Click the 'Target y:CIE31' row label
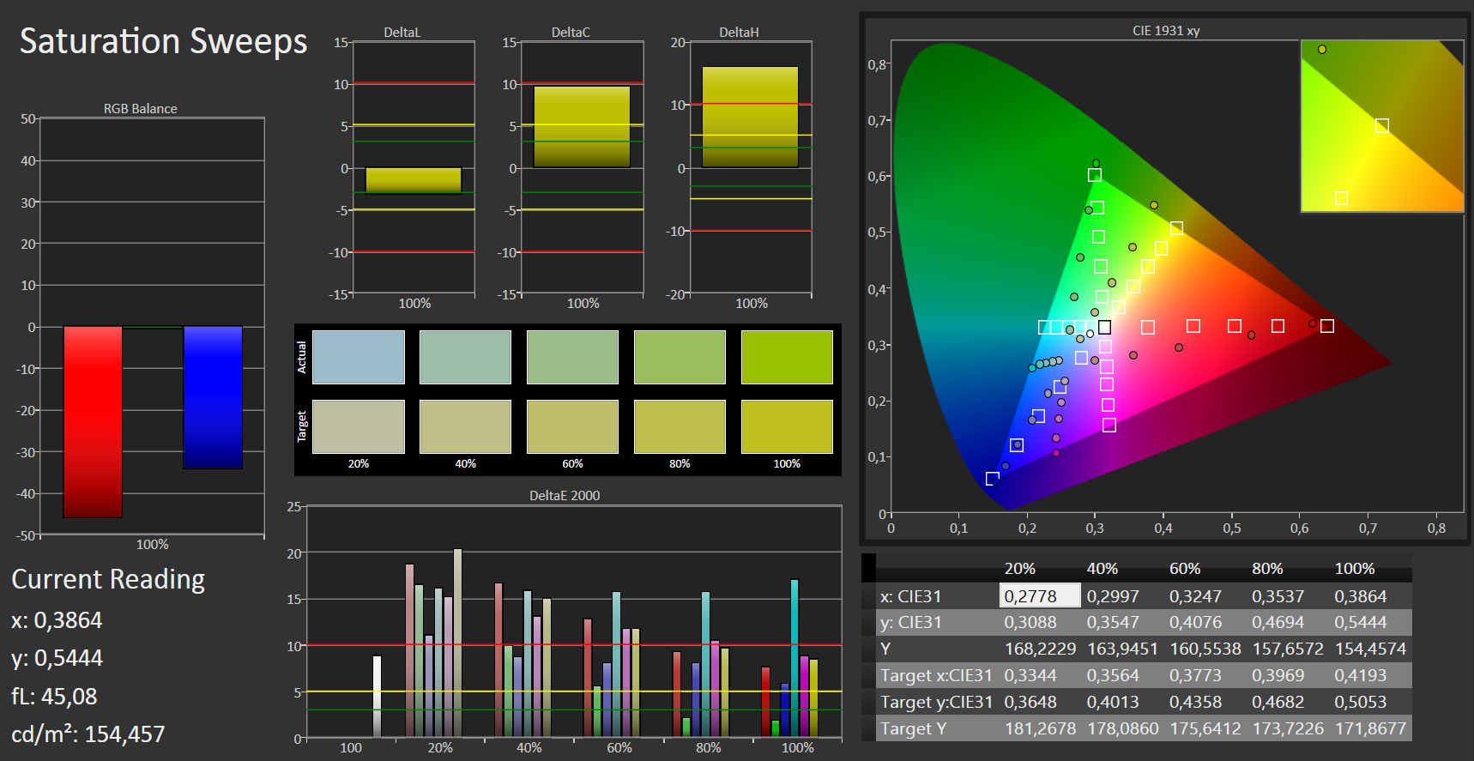This screenshot has width=1474, height=761. click(936, 702)
